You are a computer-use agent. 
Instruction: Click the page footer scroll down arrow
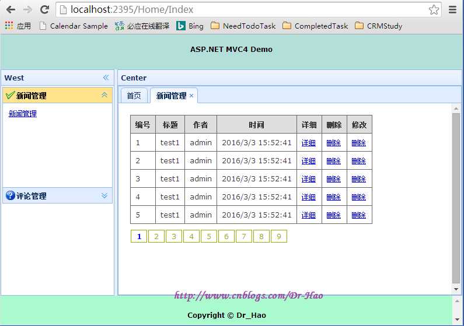[457, 320]
